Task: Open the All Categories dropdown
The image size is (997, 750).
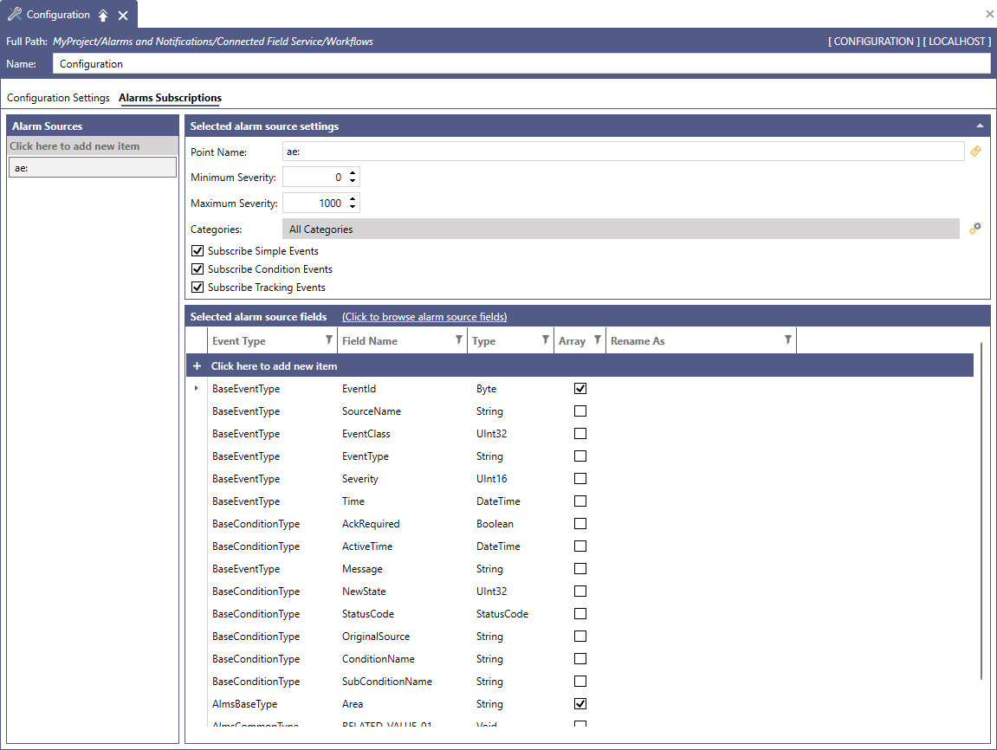Action: (x=620, y=229)
